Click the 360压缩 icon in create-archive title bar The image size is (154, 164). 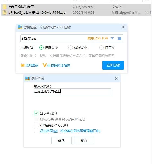tap(20, 27)
